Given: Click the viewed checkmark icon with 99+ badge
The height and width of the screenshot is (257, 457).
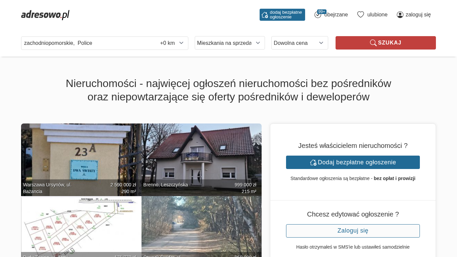Looking at the screenshot, I should click(x=318, y=15).
